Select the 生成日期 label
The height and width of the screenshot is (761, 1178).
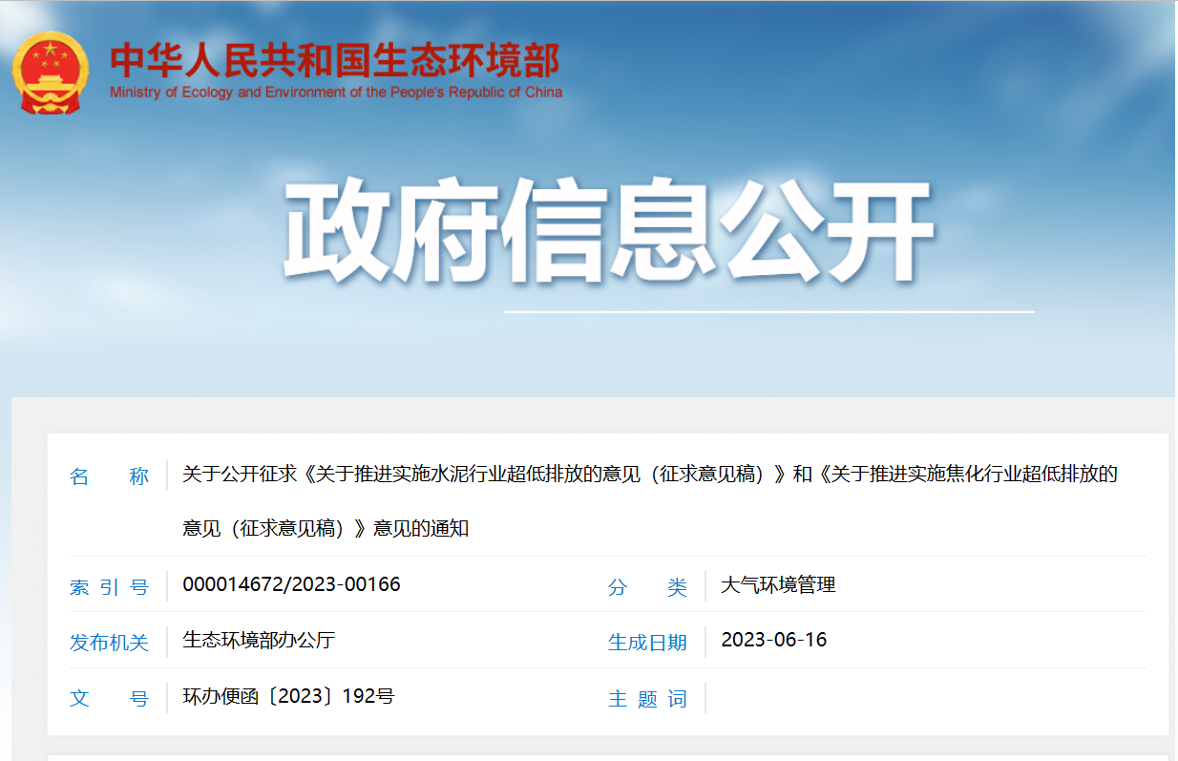coord(647,643)
